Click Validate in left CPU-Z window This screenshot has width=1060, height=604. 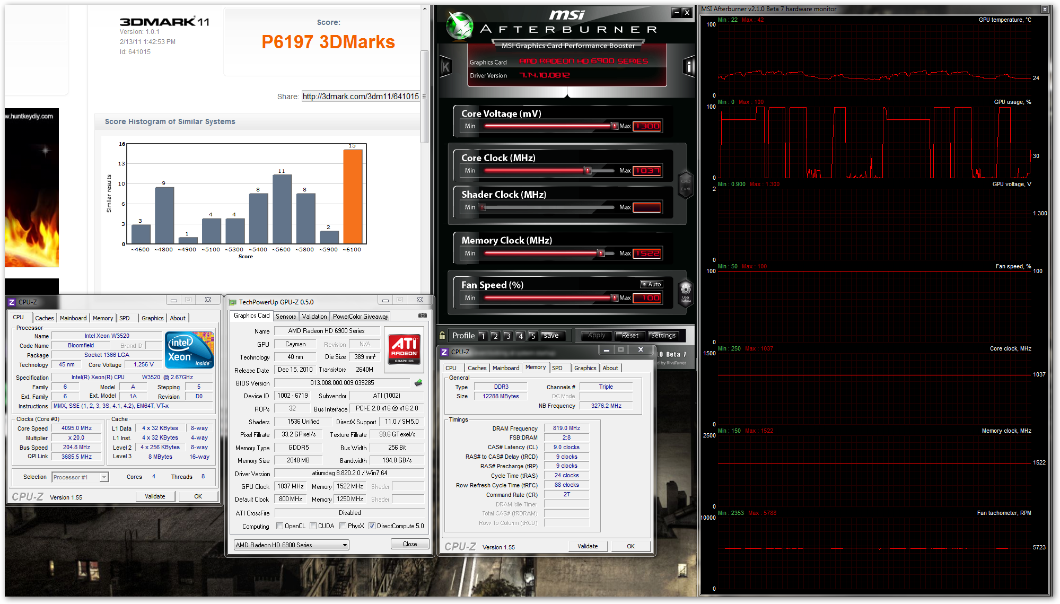pyautogui.click(x=155, y=496)
